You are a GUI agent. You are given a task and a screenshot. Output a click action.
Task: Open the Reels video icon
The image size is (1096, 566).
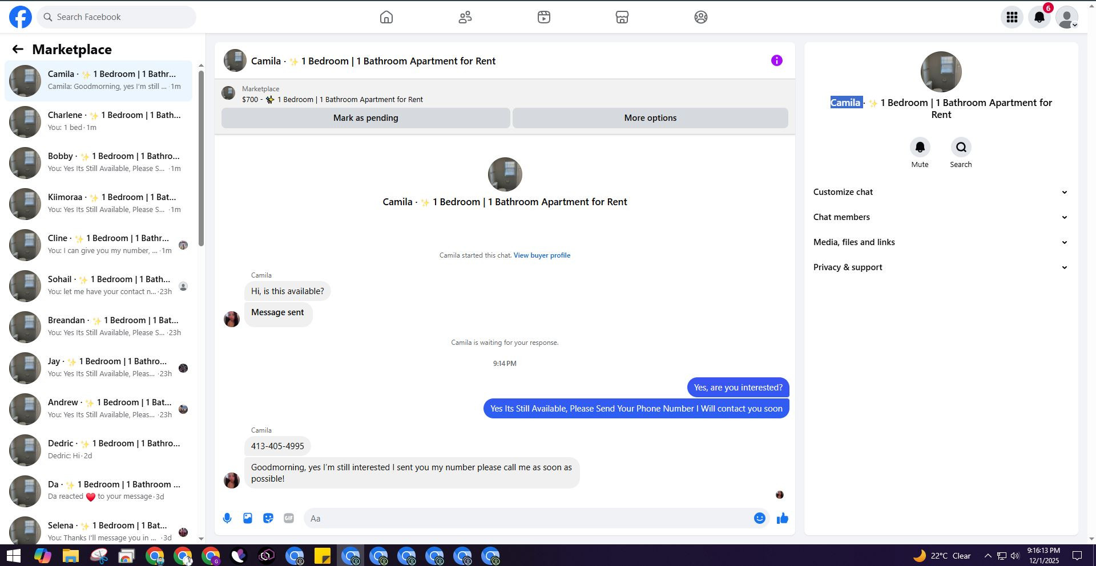coord(544,17)
